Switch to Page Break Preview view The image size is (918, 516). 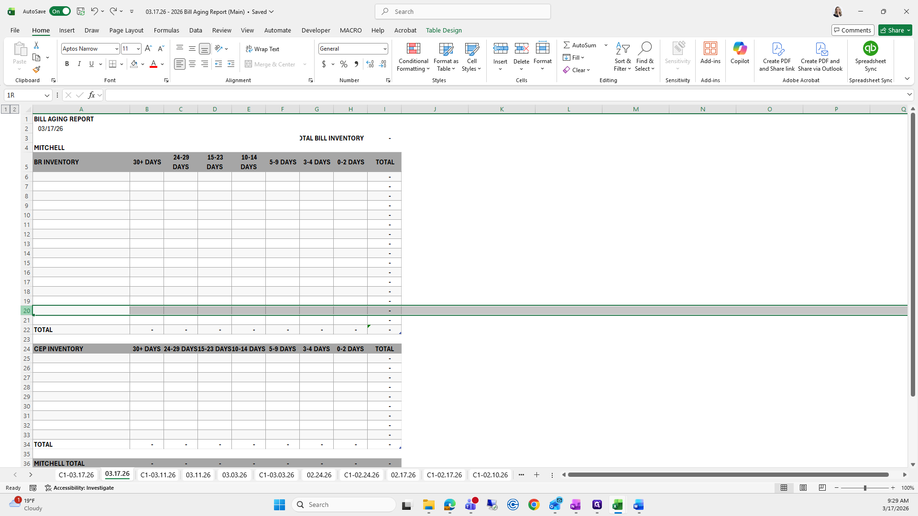(x=822, y=488)
